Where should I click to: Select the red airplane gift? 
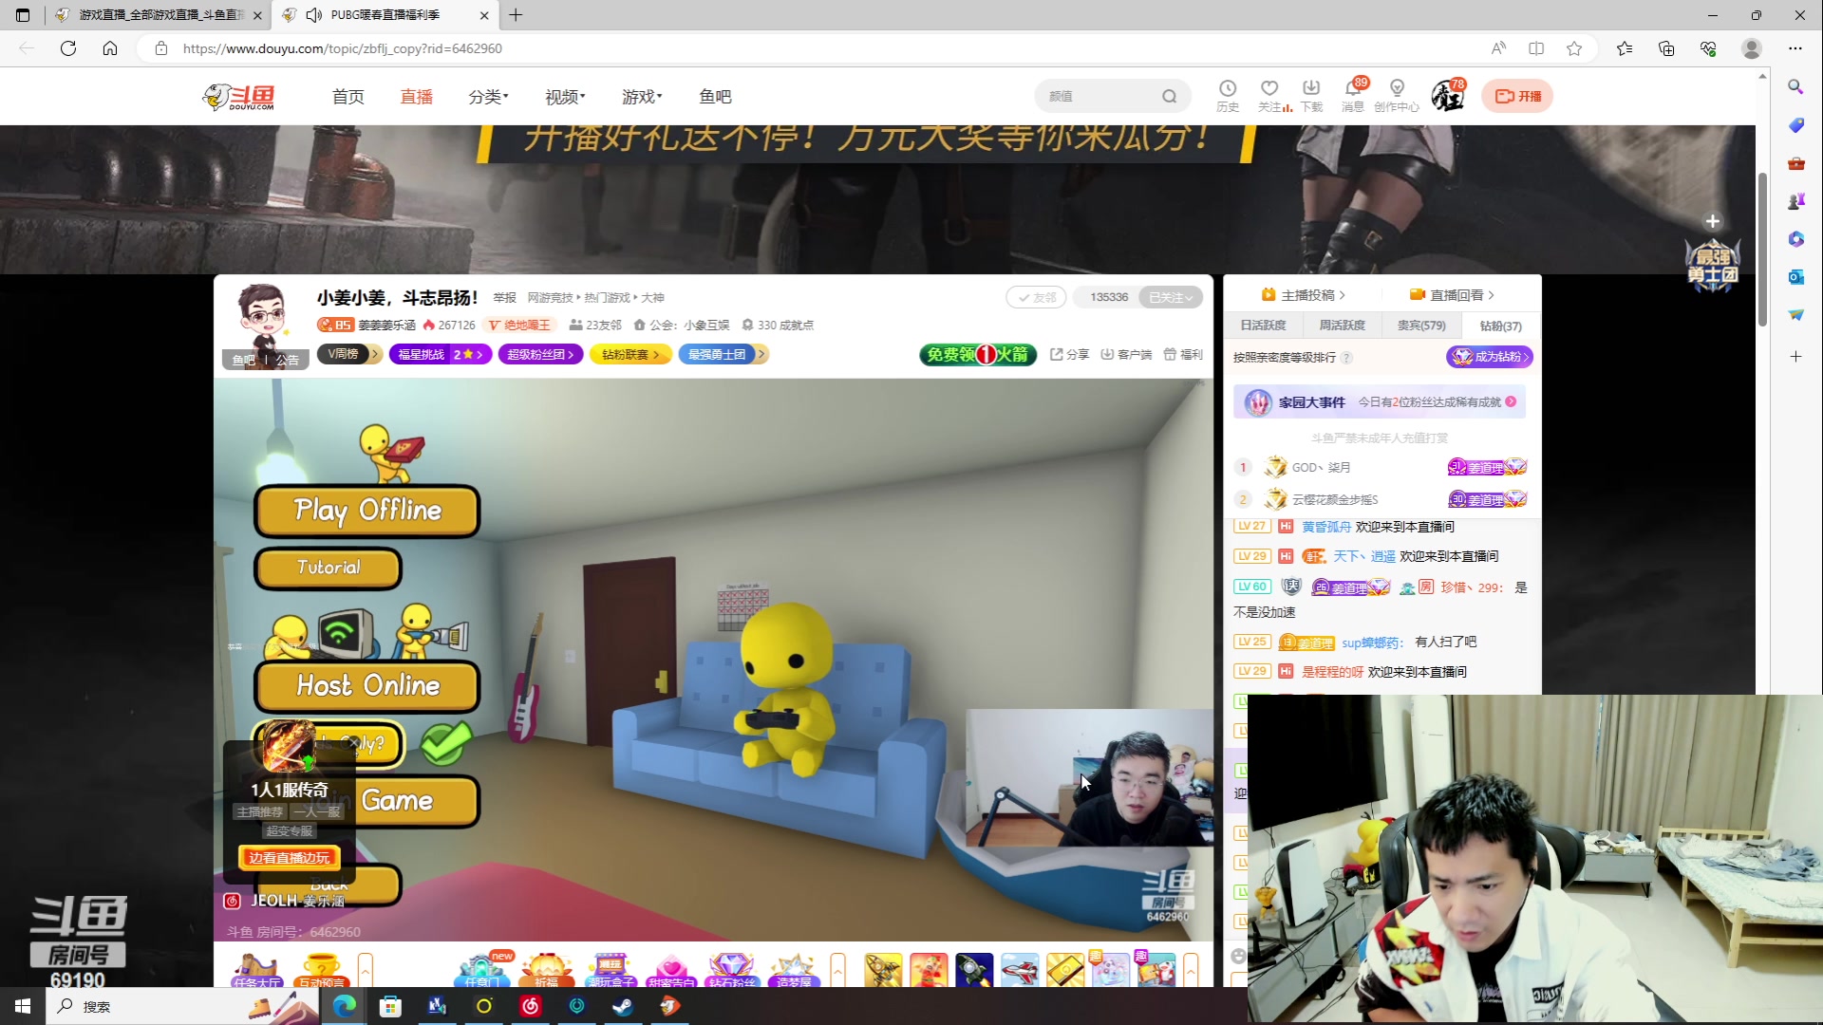pos(1020,970)
